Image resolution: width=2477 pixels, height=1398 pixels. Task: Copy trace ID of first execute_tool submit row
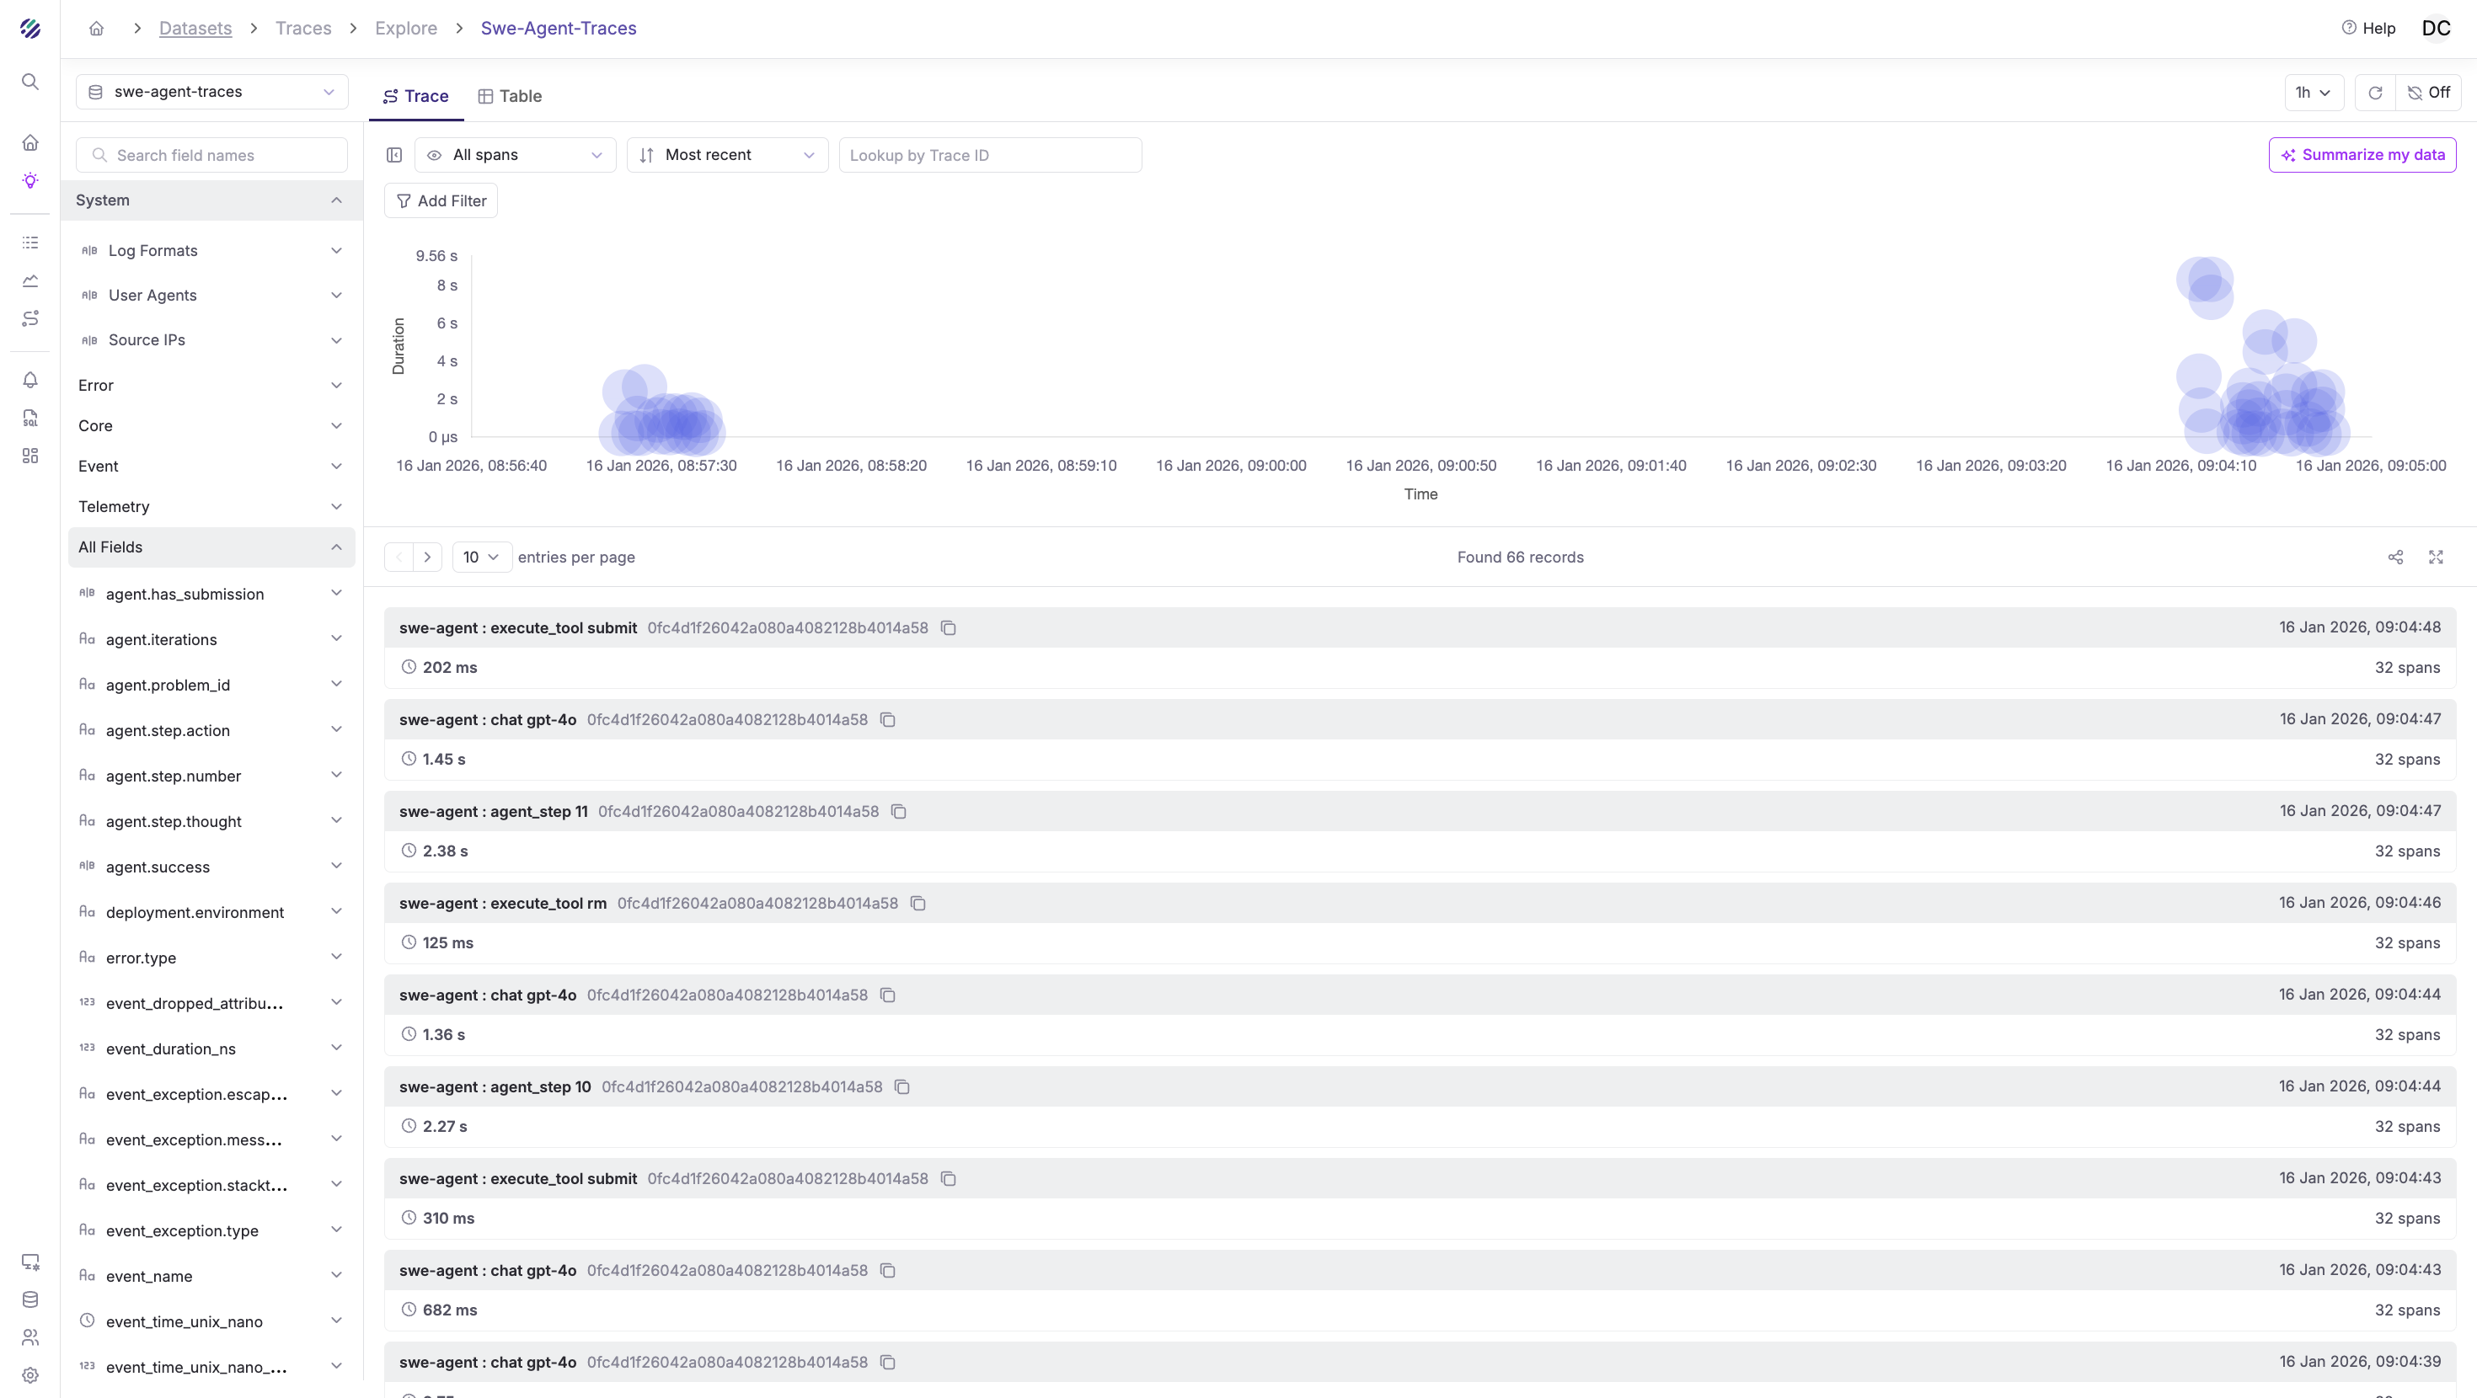948,628
